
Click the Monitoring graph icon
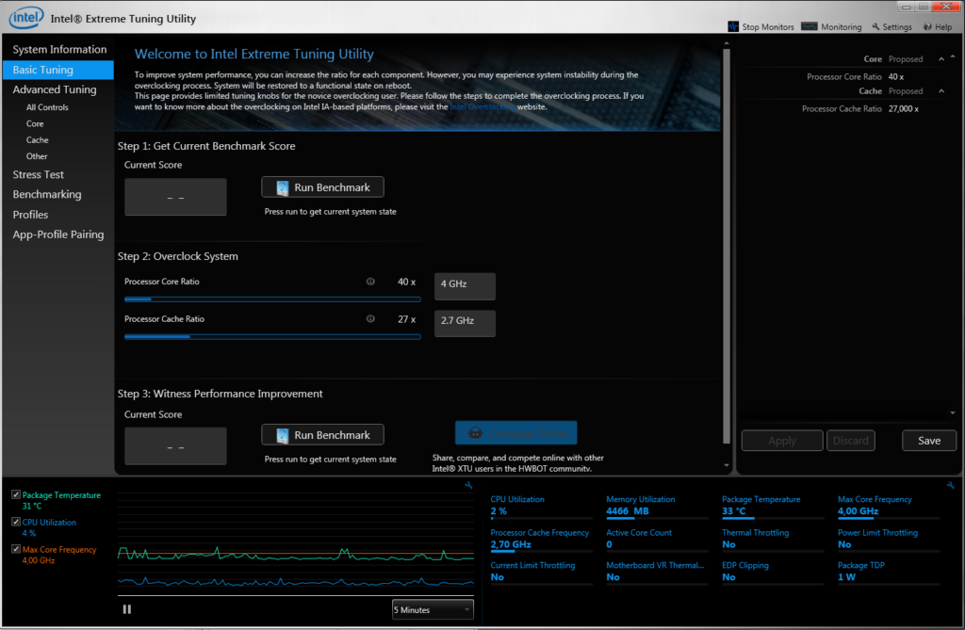[x=810, y=26]
